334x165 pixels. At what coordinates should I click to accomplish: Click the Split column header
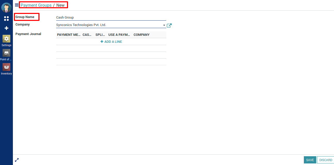pyautogui.click(x=100, y=35)
